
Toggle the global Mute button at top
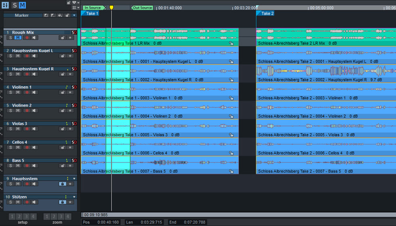[22, 5]
